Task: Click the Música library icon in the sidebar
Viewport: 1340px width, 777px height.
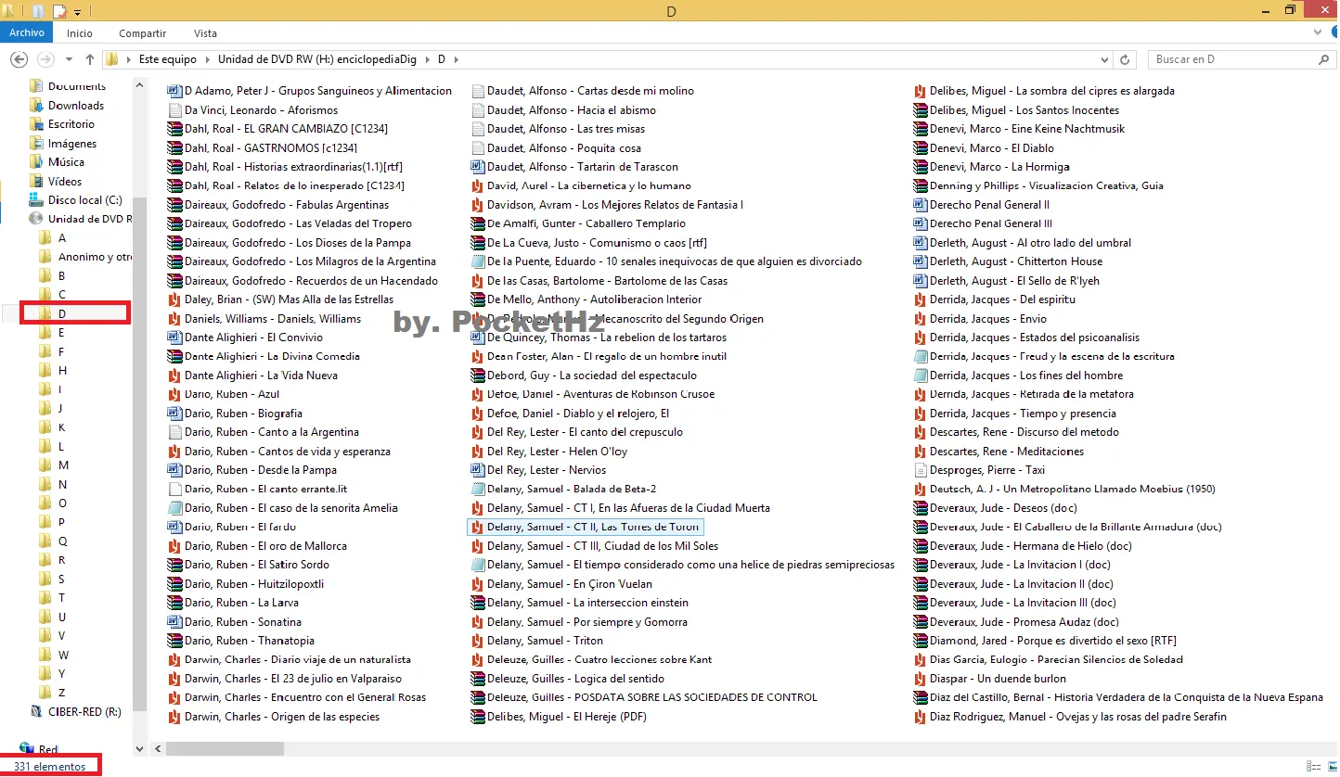Action: (x=37, y=162)
